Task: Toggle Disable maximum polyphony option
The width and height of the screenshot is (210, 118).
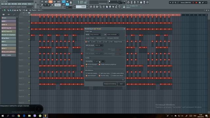Action: coord(107,64)
